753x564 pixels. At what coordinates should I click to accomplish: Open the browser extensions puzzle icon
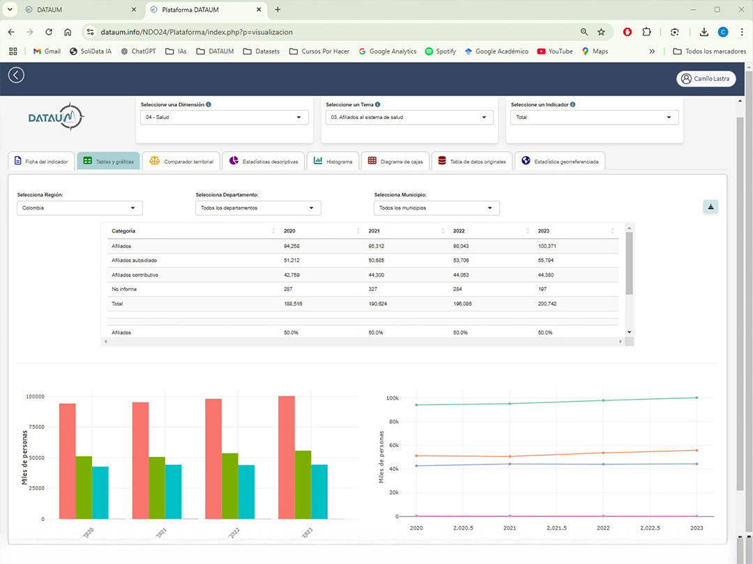click(x=646, y=32)
